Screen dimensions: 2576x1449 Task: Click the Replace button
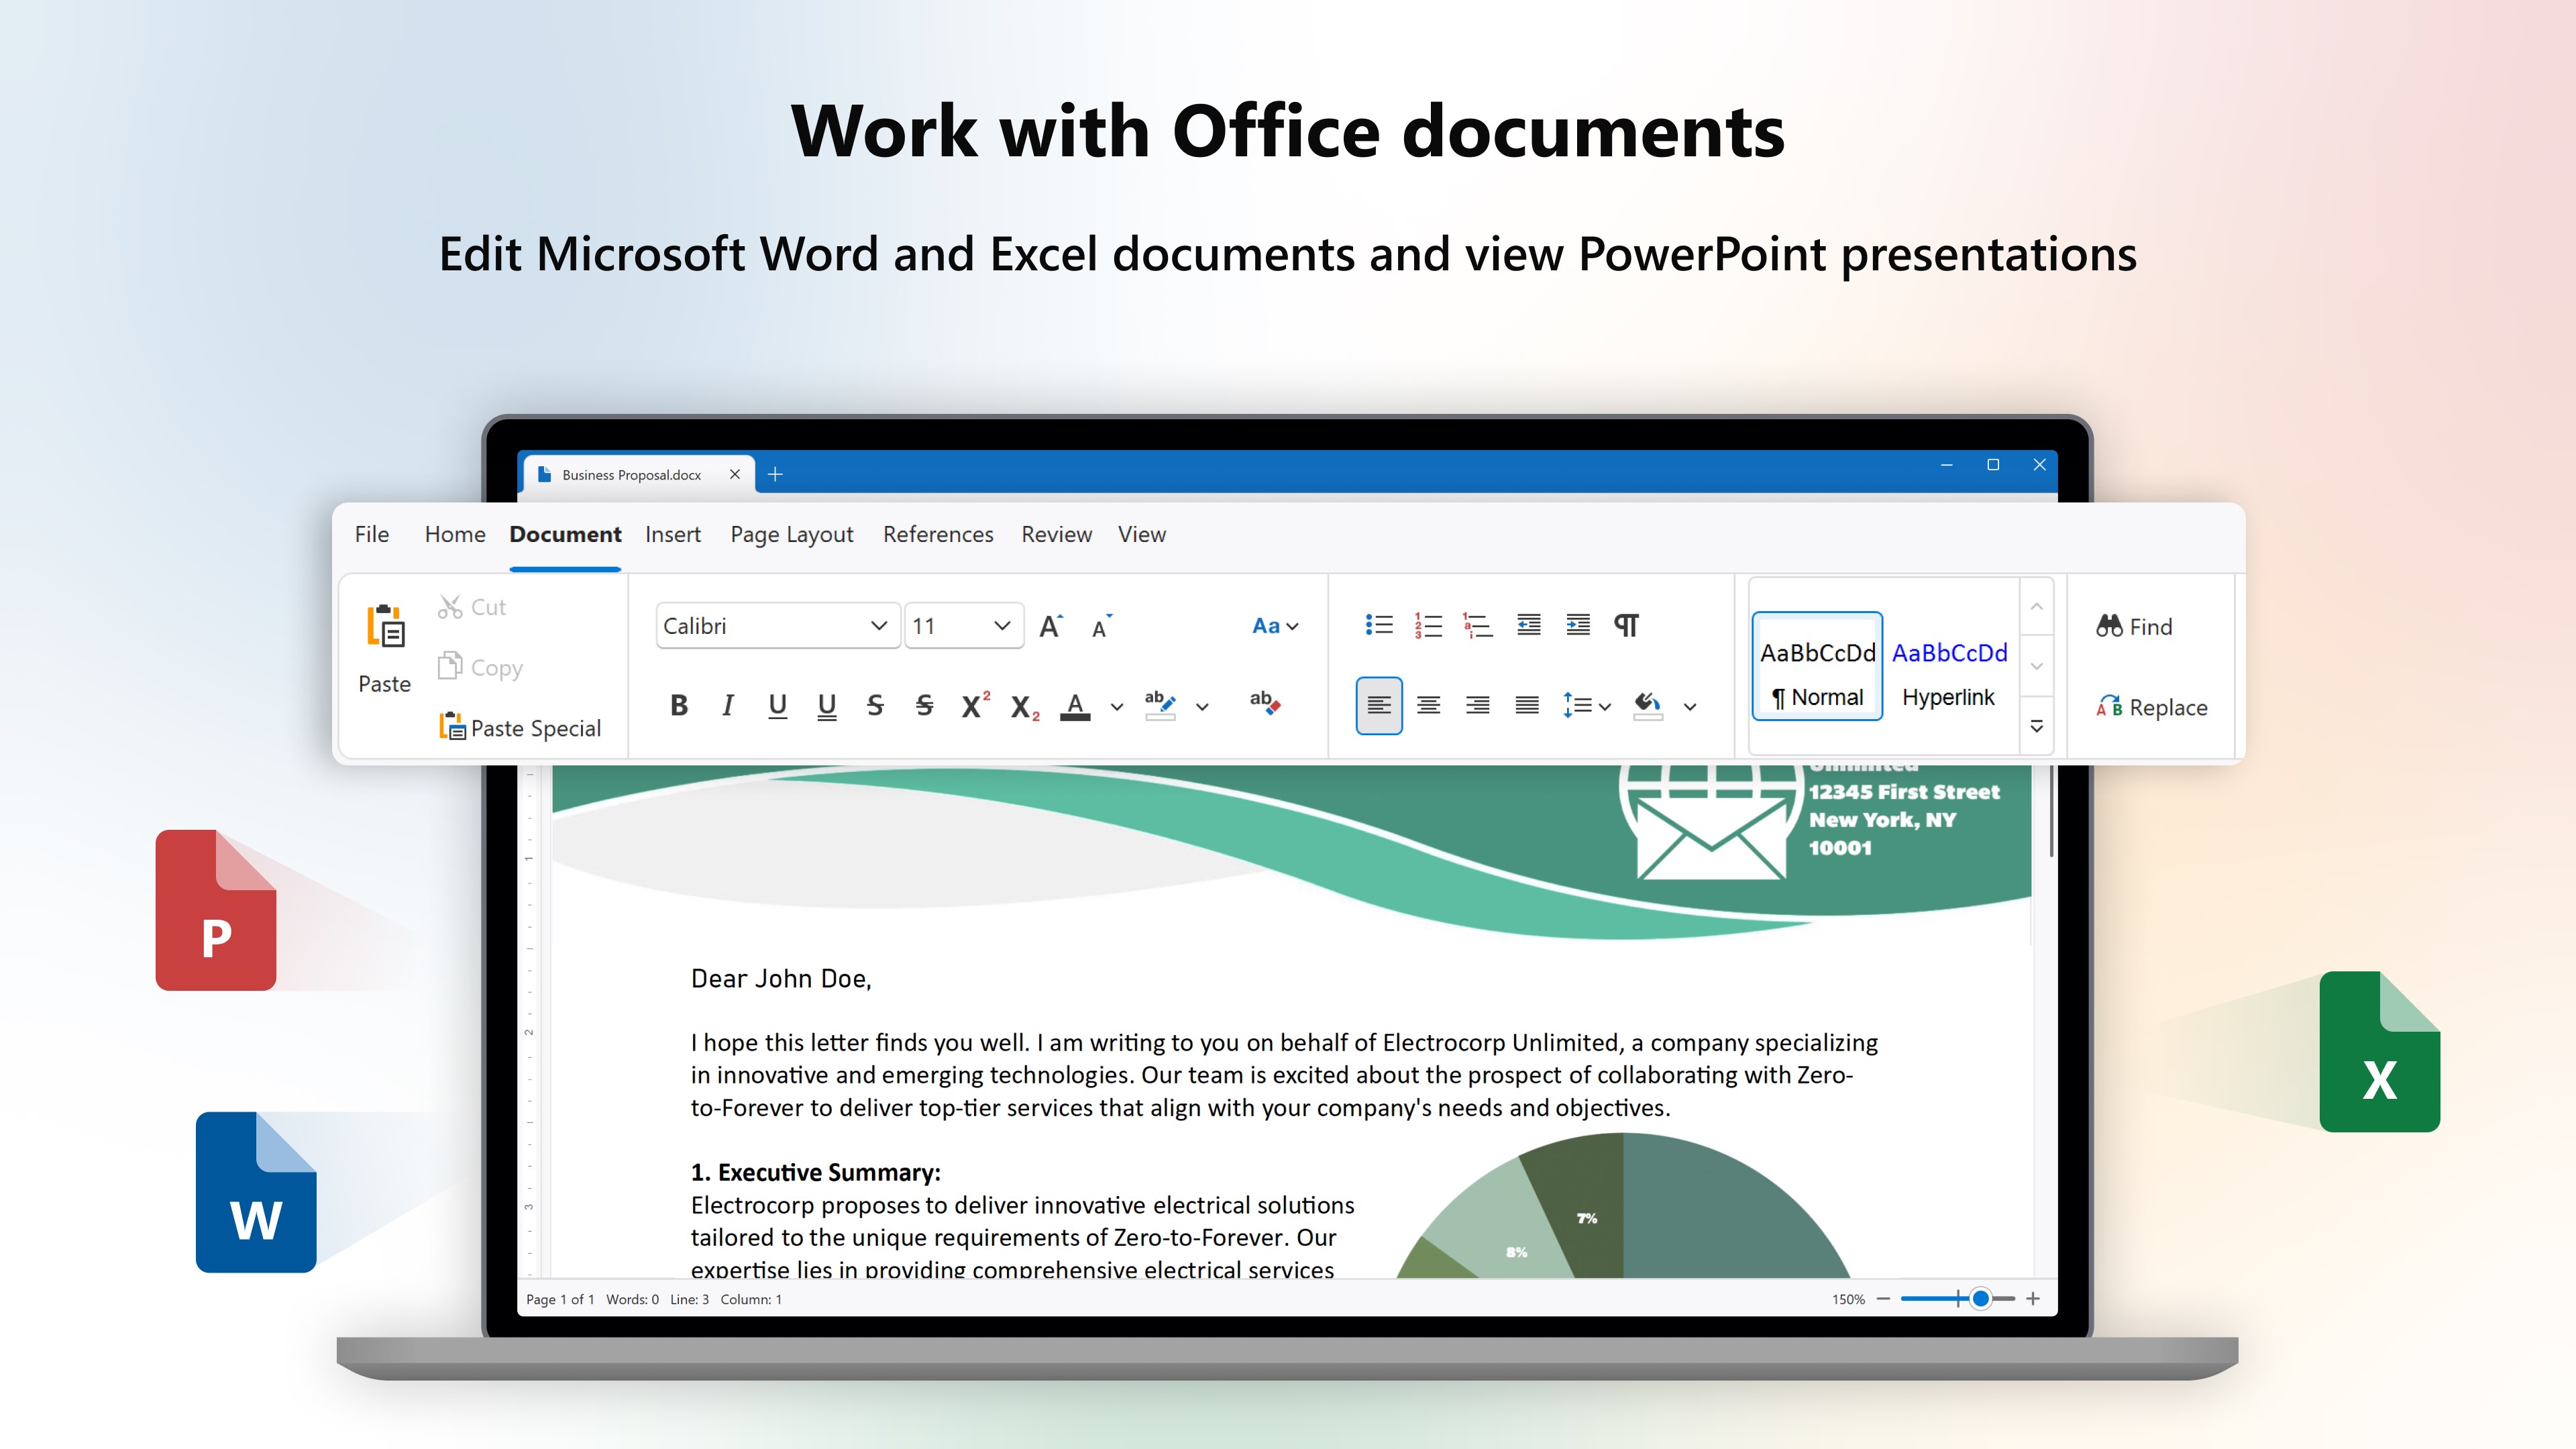coord(2151,708)
